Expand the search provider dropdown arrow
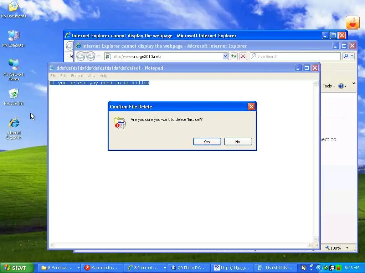The height and width of the screenshot is (273, 365). (x=352, y=56)
